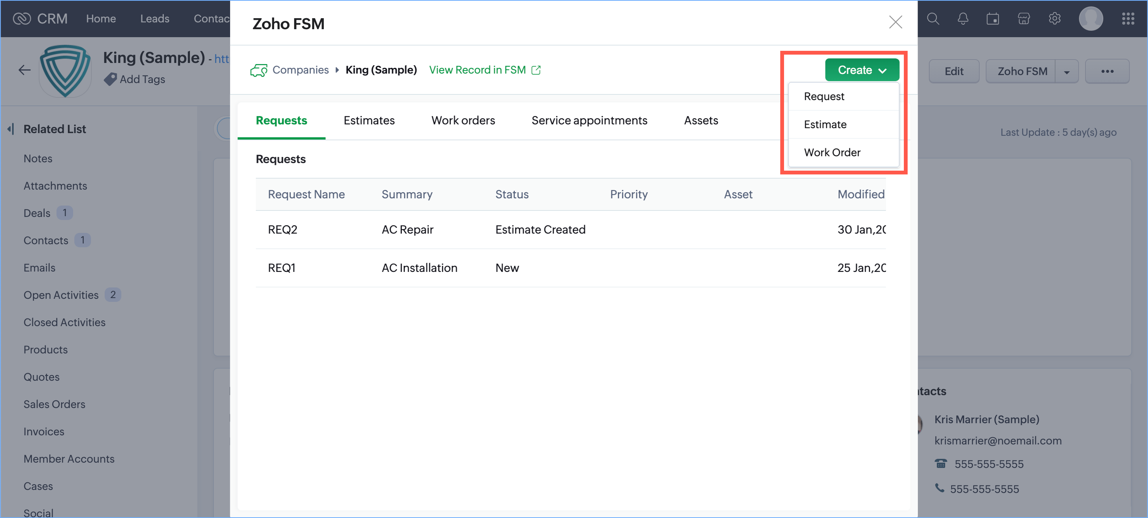The image size is (1148, 518).
Task: Click the Edit button
Action: (954, 71)
